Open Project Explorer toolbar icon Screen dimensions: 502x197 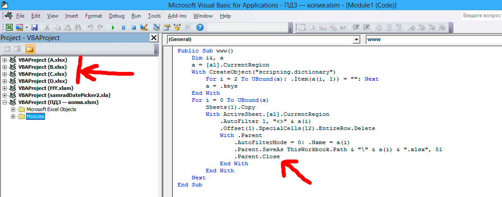tap(157, 27)
